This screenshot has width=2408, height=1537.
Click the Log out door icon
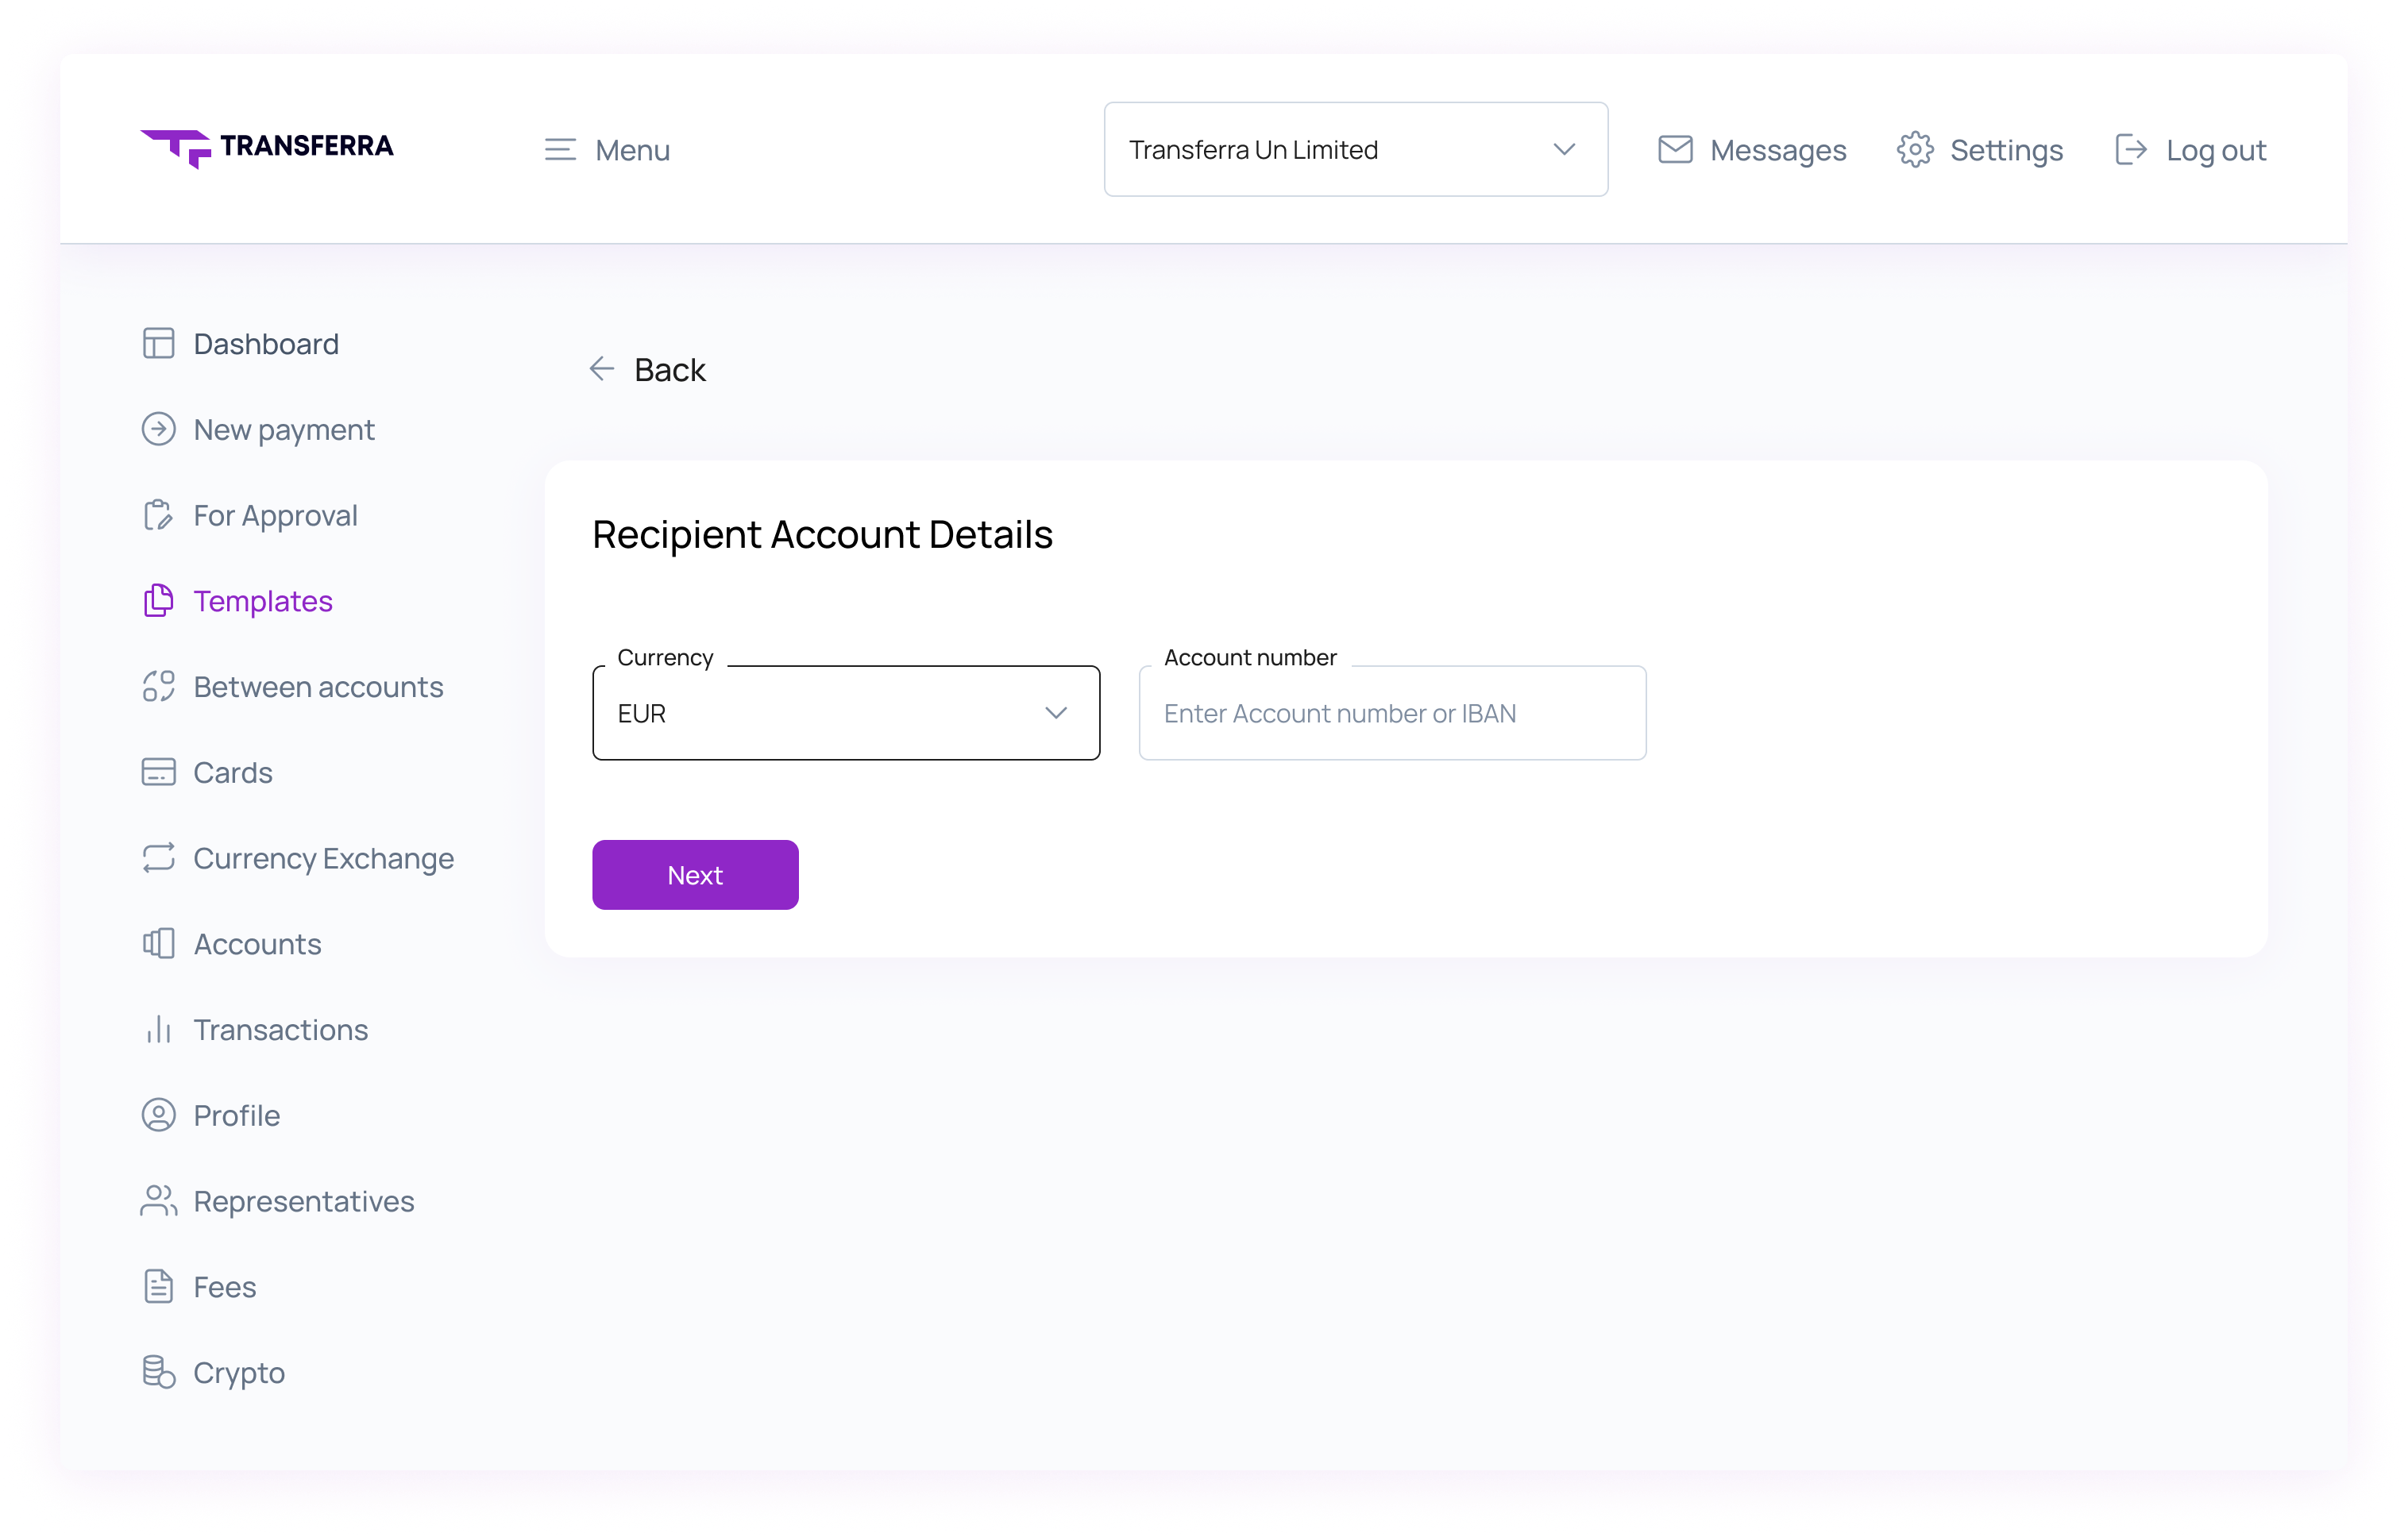click(2131, 150)
